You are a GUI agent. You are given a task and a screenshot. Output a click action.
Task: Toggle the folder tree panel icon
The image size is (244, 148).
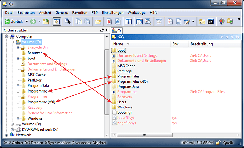pos(57,22)
